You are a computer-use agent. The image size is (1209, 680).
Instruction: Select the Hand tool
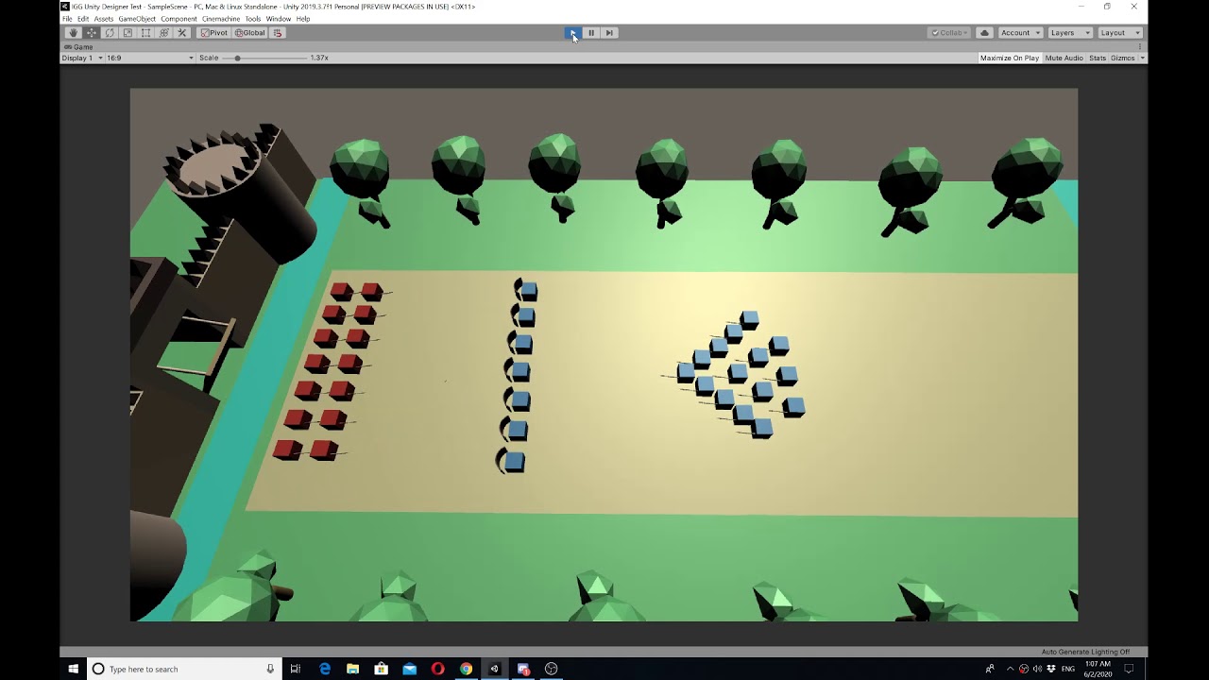(x=73, y=32)
